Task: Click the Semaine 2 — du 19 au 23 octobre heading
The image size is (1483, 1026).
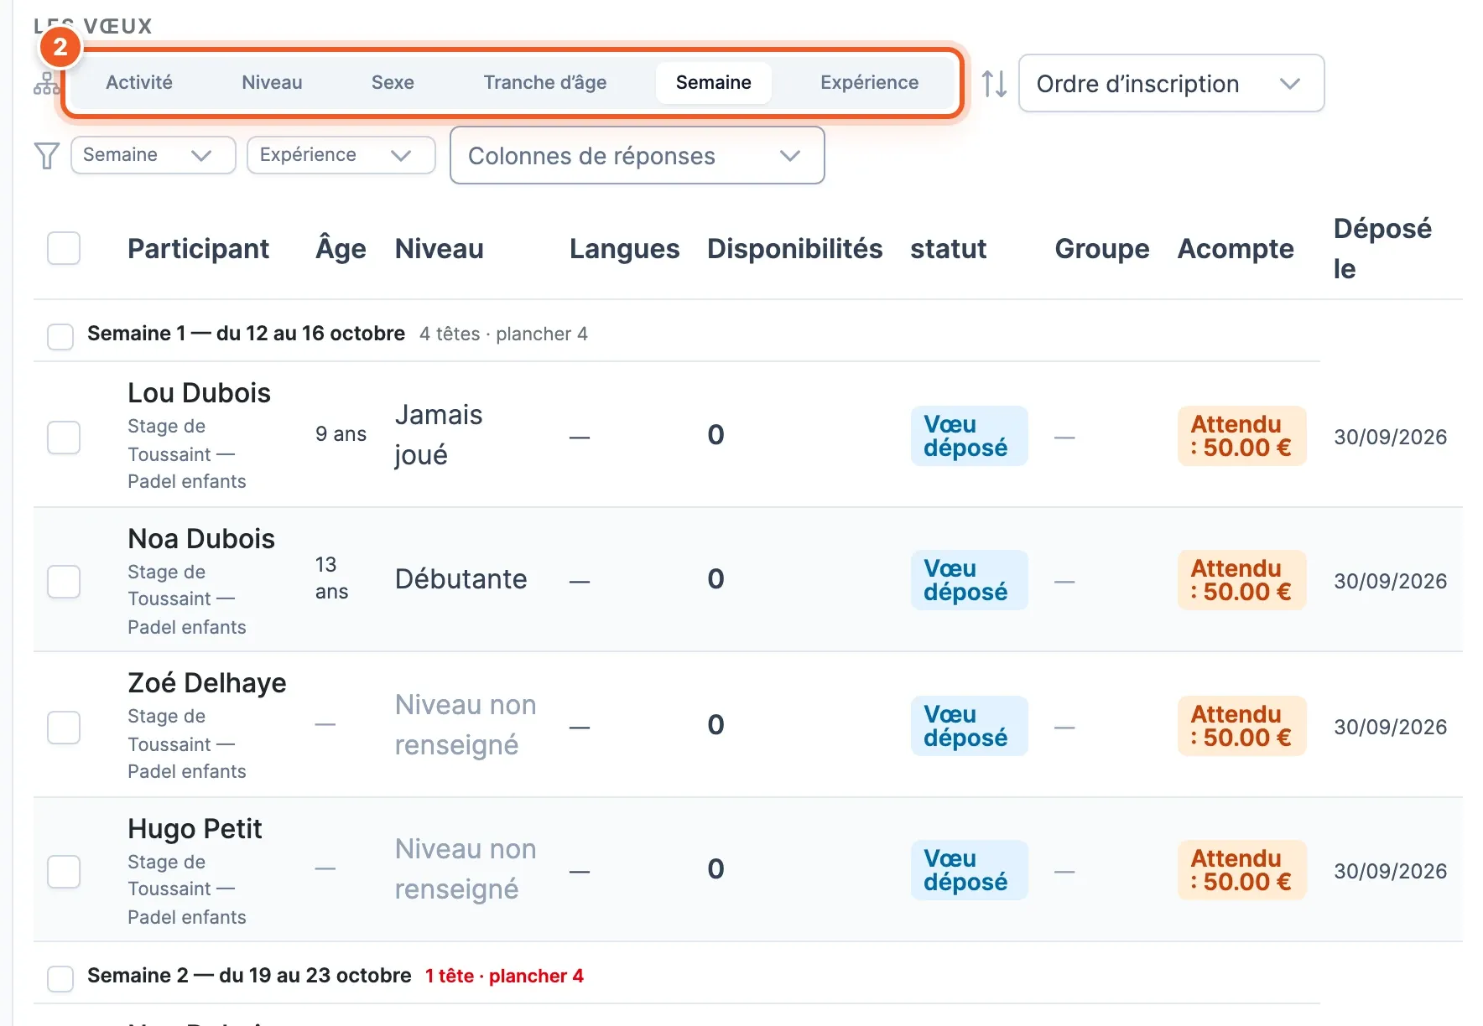Action: [x=249, y=976]
